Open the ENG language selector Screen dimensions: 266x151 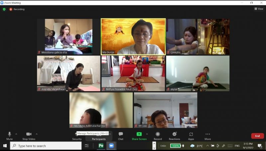237,146
